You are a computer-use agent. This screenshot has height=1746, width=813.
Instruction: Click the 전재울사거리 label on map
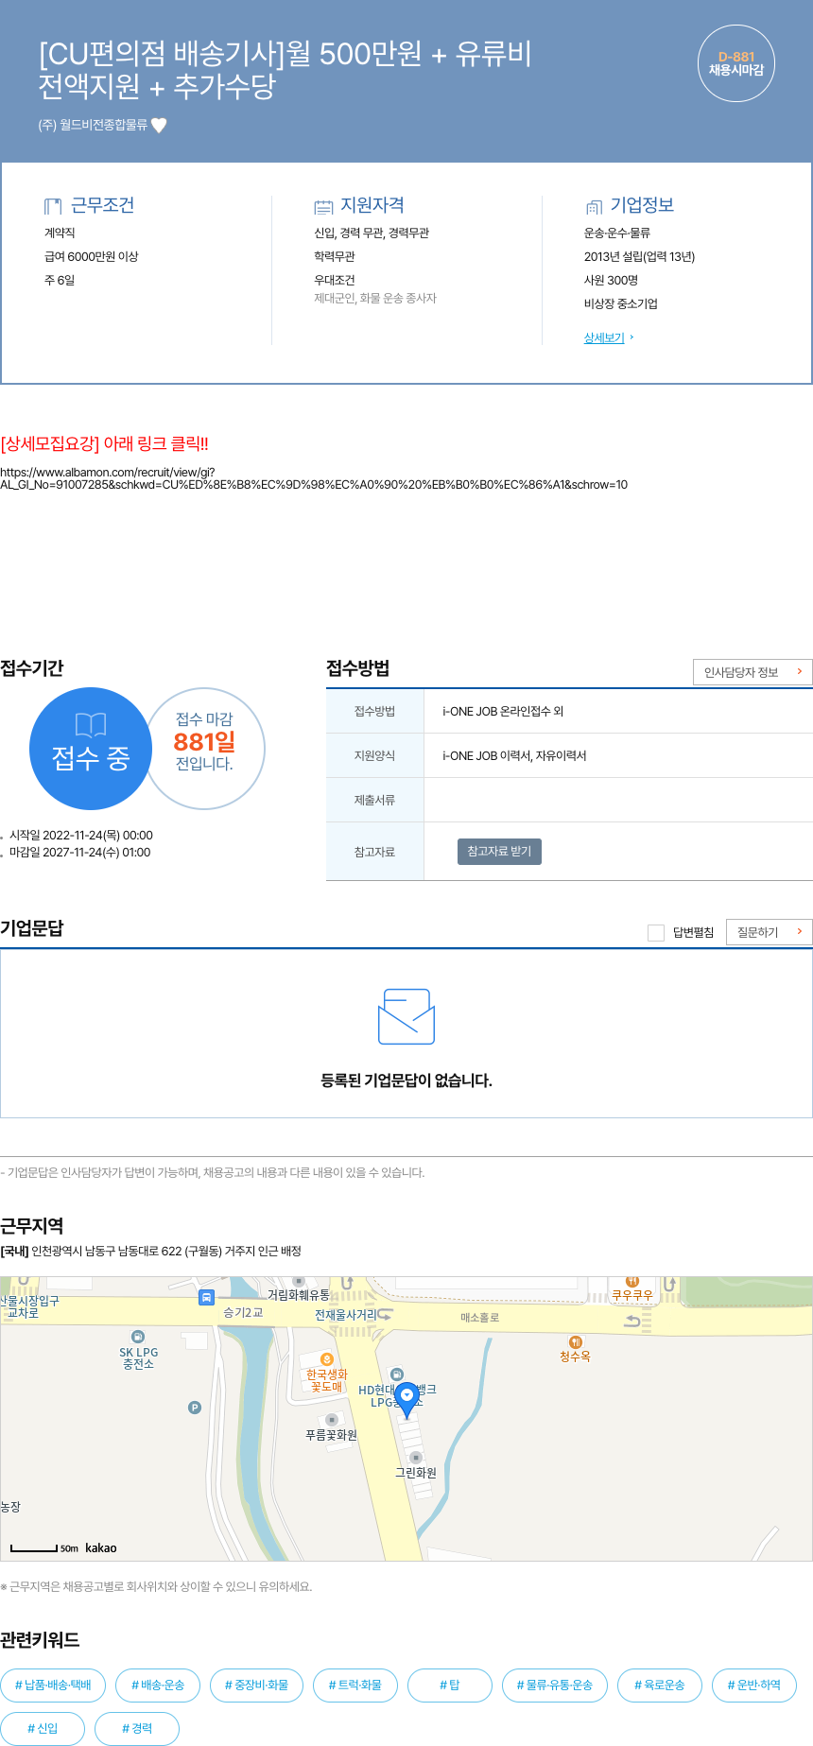point(346,1315)
